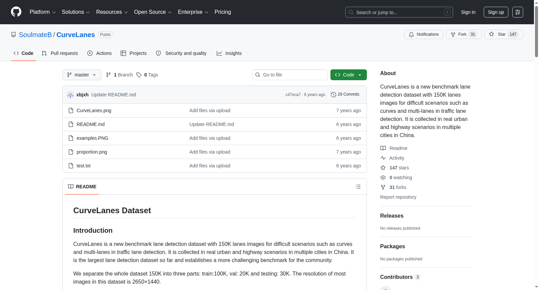Click the README outline list icon
This screenshot has height=290, width=539.
(x=358, y=187)
